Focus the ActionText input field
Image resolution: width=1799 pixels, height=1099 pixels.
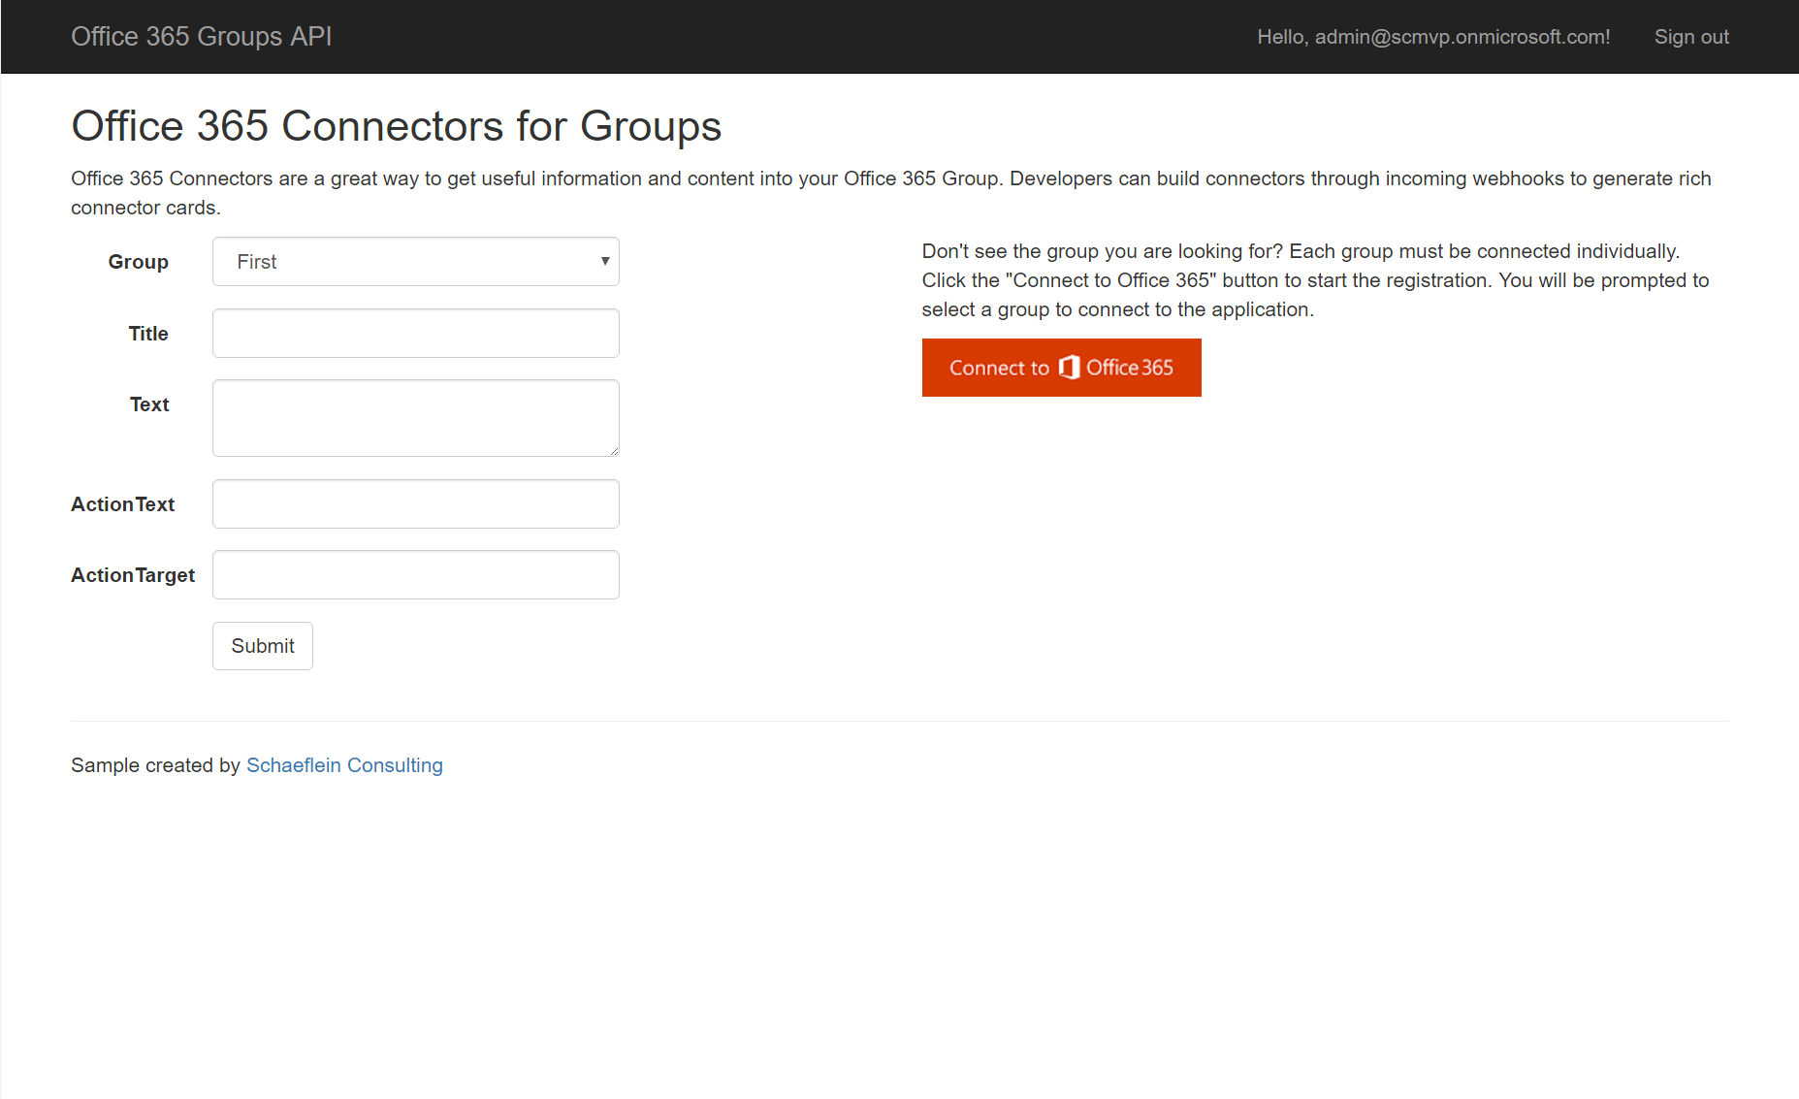[x=415, y=504]
